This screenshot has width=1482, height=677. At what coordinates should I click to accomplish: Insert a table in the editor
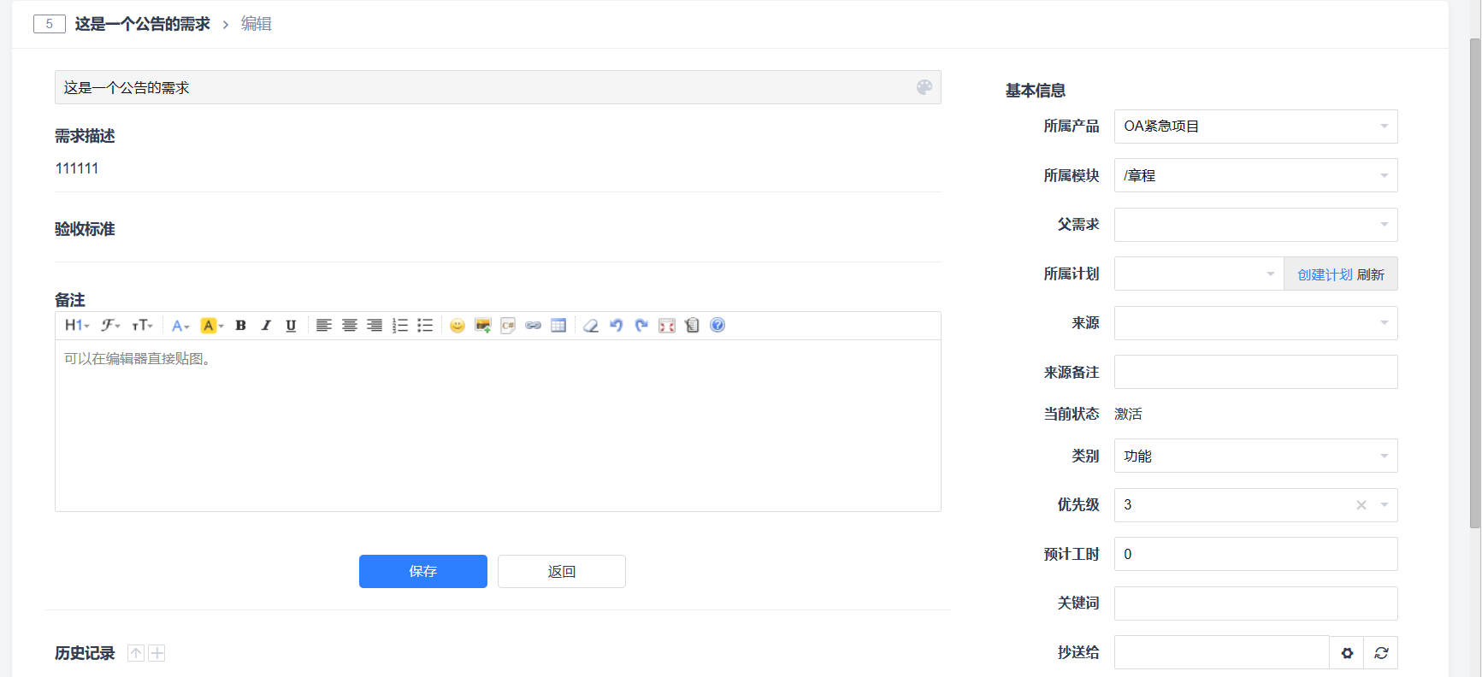pyautogui.click(x=558, y=326)
